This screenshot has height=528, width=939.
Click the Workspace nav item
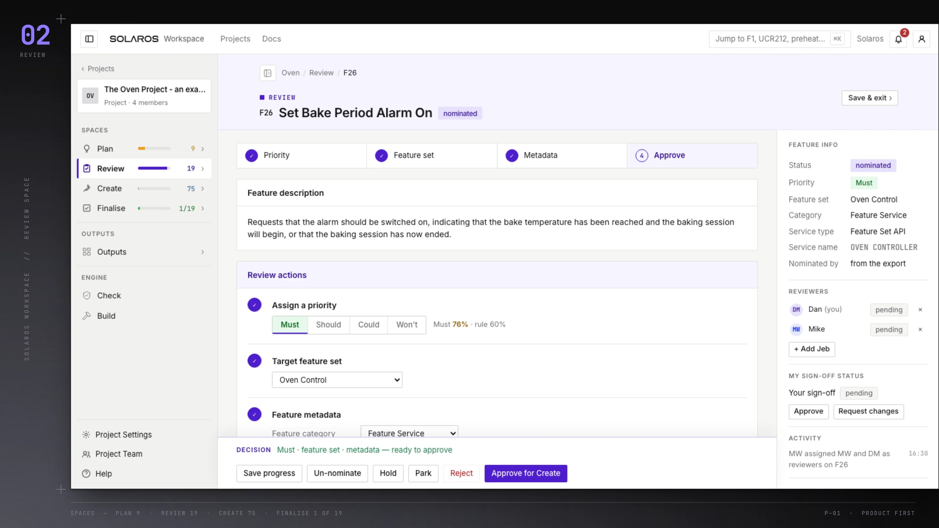pos(184,39)
